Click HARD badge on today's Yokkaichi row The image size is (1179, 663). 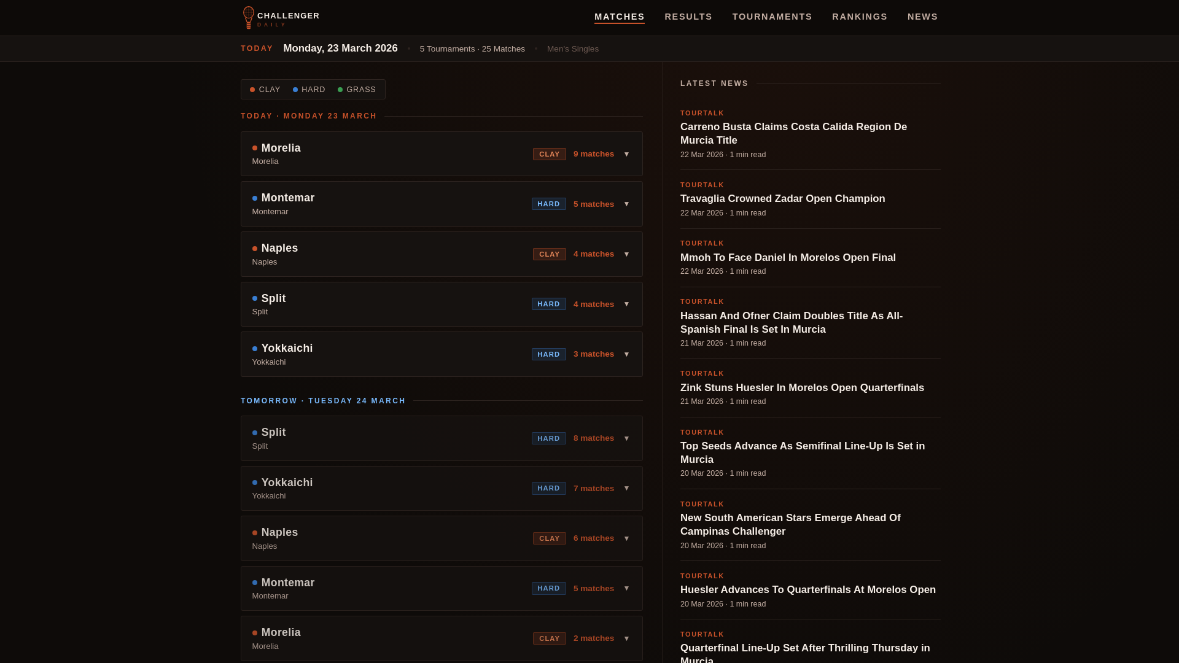coord(548,354)
